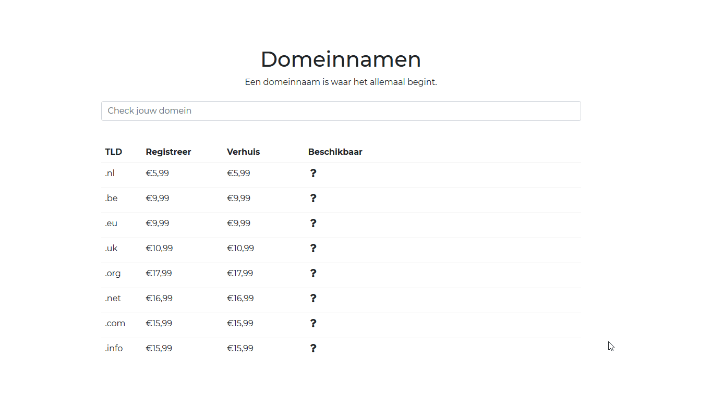Click the Verhuis column header
This screenshot has height=419, width=712.
pyautogui.click(x=243, y=152)
